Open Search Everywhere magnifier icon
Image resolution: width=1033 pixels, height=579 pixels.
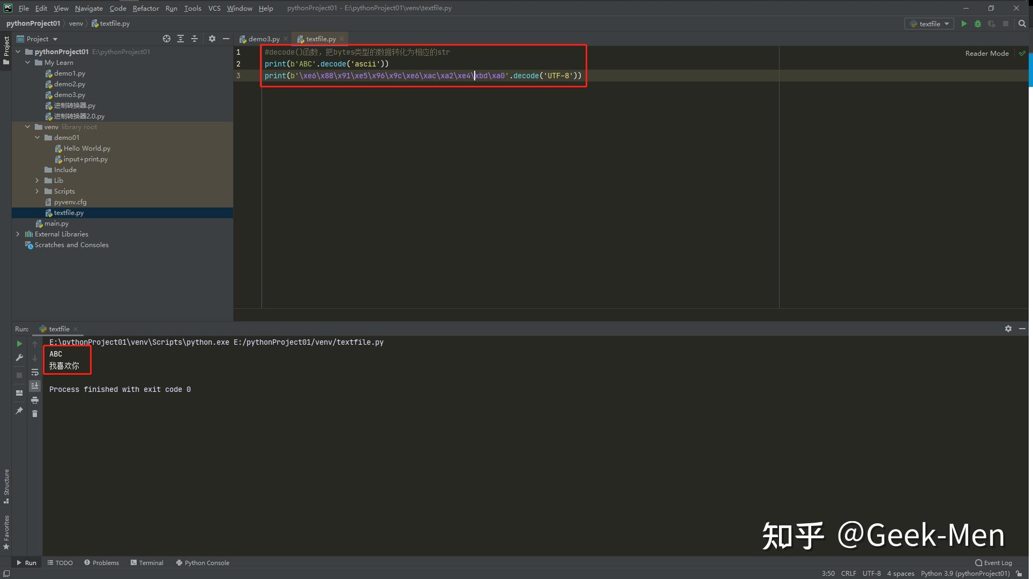(x=1022, y=24)
